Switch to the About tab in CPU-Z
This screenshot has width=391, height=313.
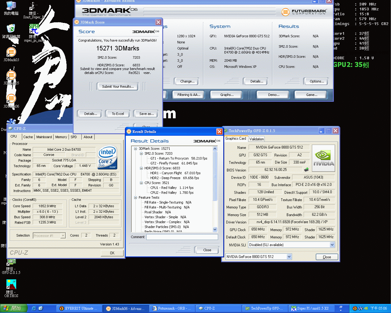point(88,137)
